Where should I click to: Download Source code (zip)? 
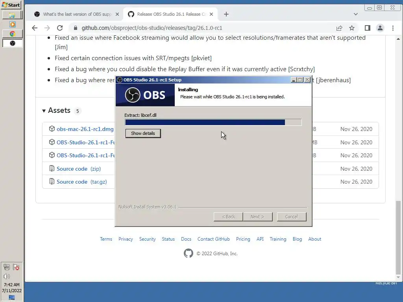[79, 169]
